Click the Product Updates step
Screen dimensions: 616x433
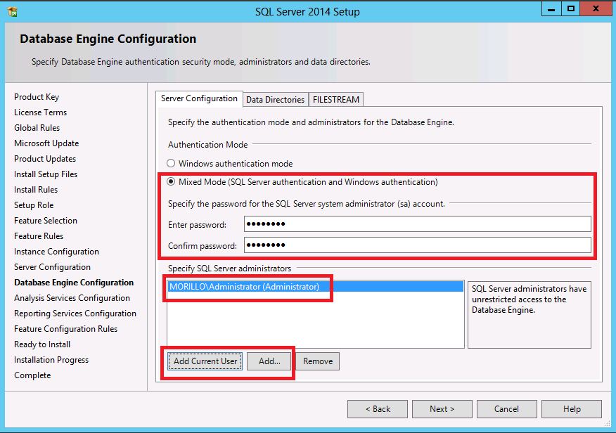pyautogui.click(x=45, y=159)
